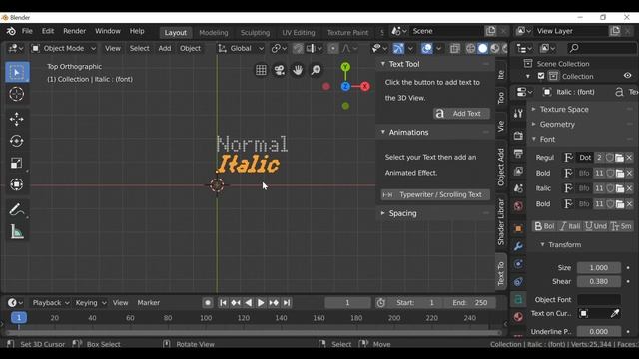Open the Object Add sidebar tab

tap(501, 167)
